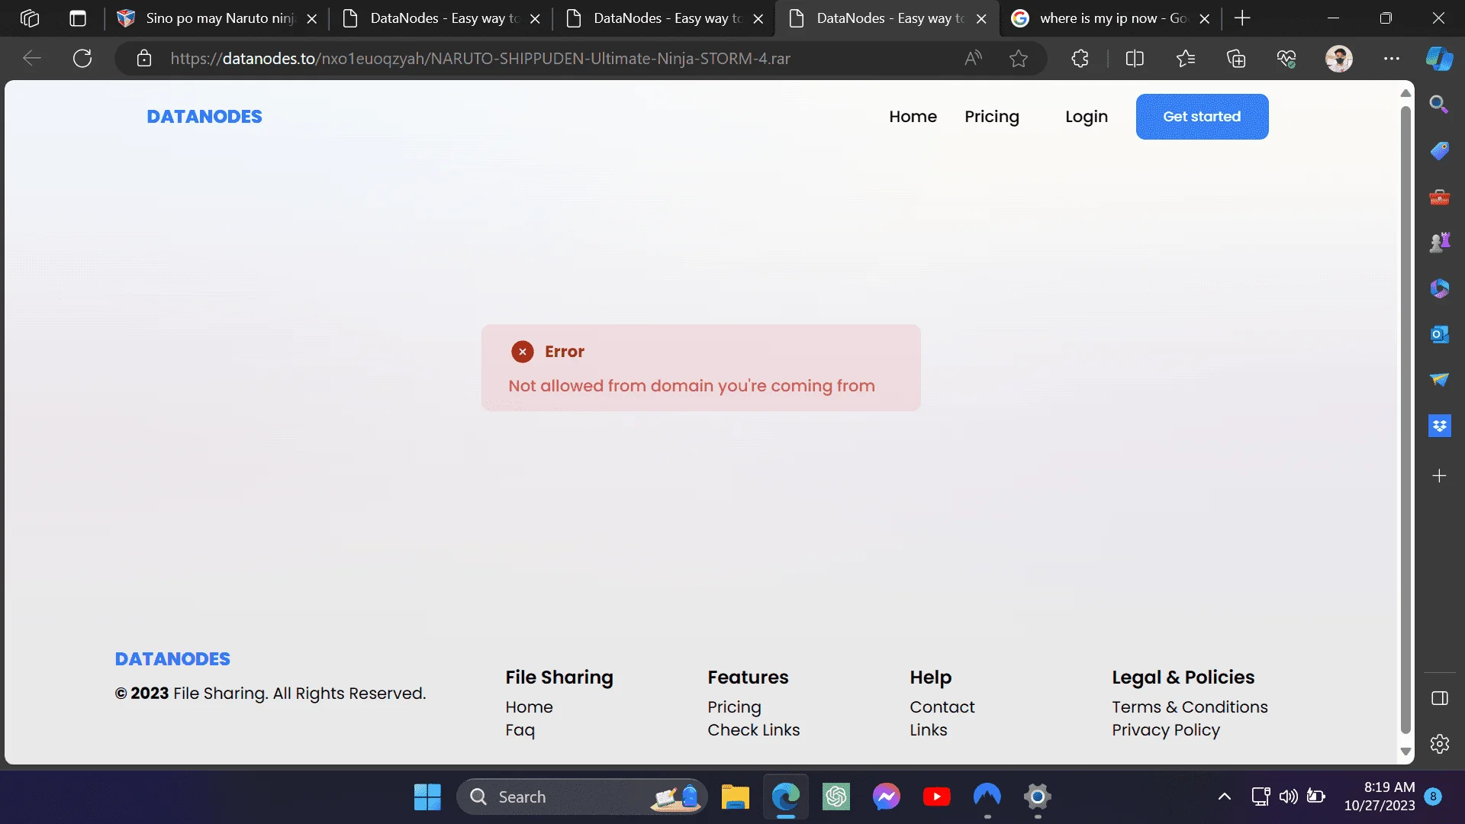Click the taskbar Search box
1465x824 pixels.
pos(581,797)
